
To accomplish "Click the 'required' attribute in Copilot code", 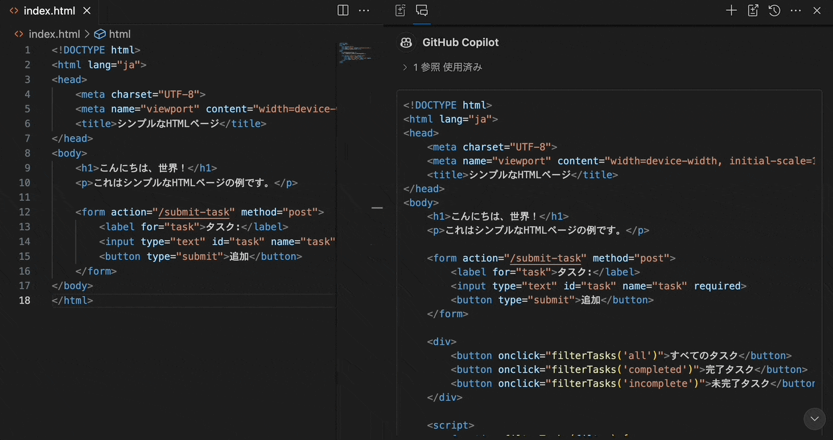I will (717, 286).
